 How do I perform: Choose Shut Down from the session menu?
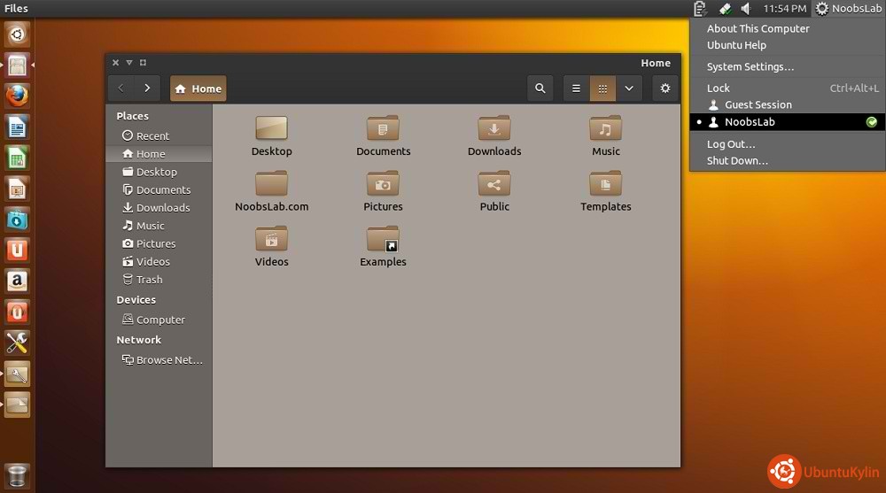737,161
